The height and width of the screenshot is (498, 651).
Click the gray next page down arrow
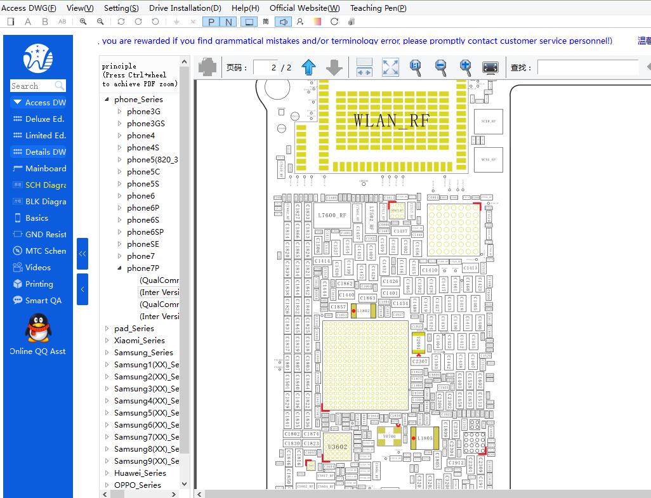tap(334, 67)
